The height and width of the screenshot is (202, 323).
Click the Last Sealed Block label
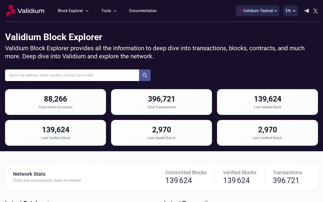pyautogui.click(x=267, y=107)
